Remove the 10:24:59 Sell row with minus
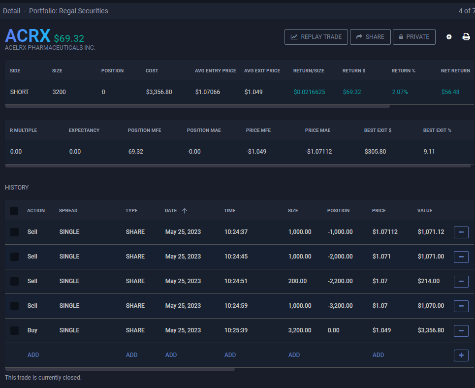The image size is (475, 388). [x=461, y=306]
